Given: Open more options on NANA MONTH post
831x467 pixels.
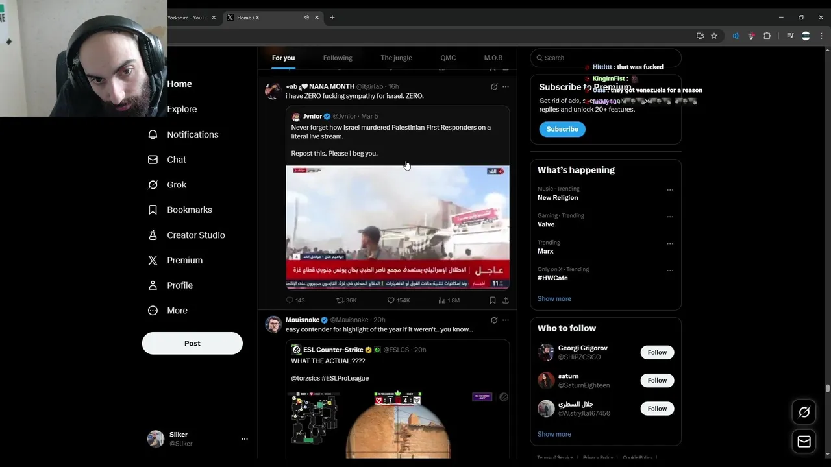Looking at the screenshot, I should pos(506,86).
